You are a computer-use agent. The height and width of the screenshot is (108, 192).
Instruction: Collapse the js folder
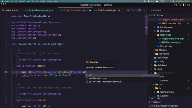[160, 88]
